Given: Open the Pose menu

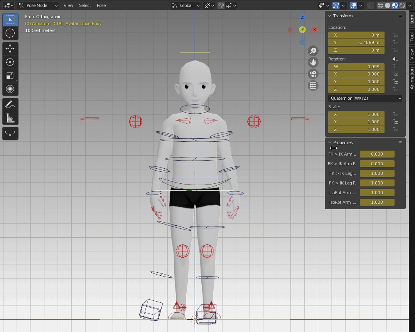Looking at the screenshot, I should click(x=101, y=5).
